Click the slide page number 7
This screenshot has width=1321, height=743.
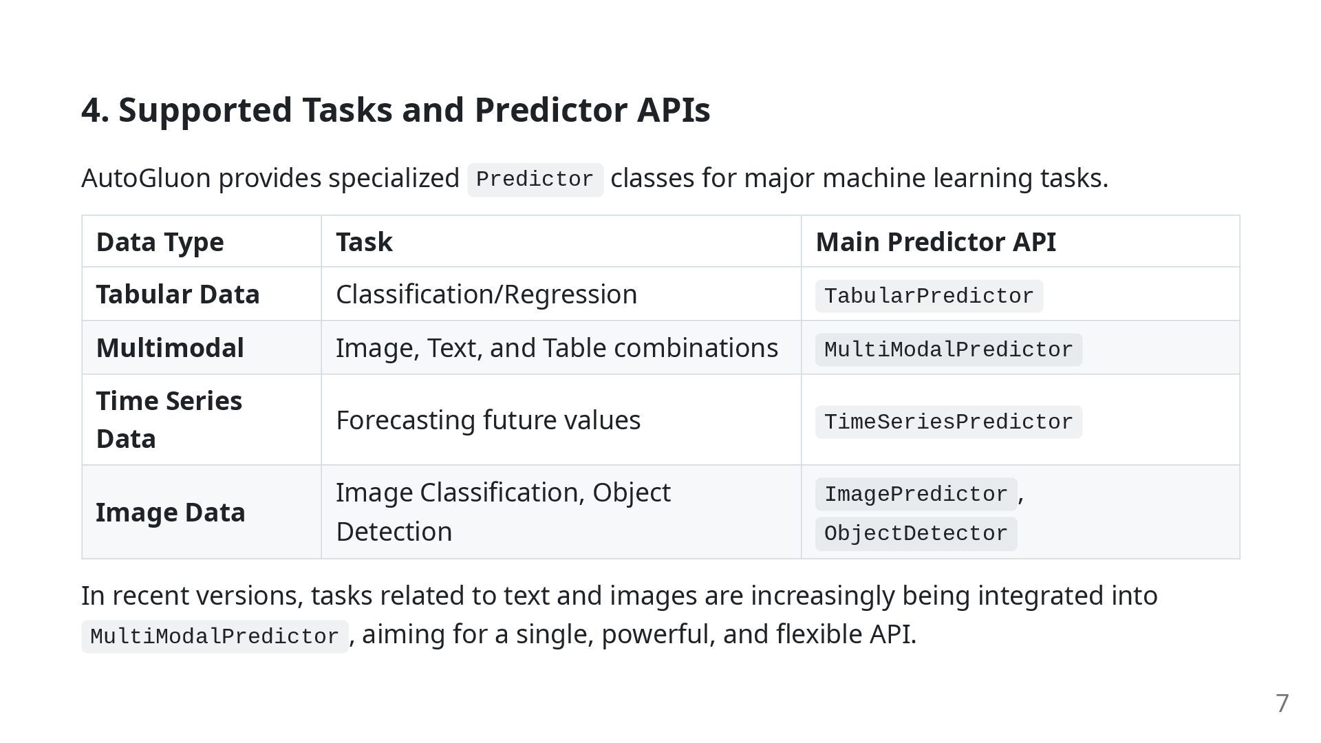click(1282, 704)
